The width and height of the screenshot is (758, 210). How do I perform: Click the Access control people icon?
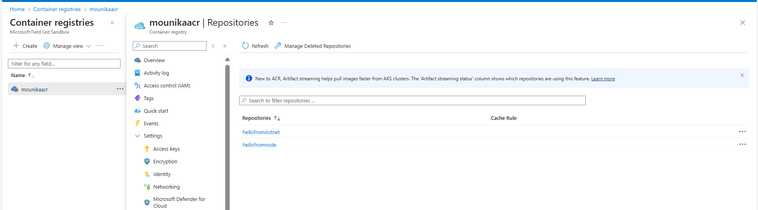click(x=138, y=85)
